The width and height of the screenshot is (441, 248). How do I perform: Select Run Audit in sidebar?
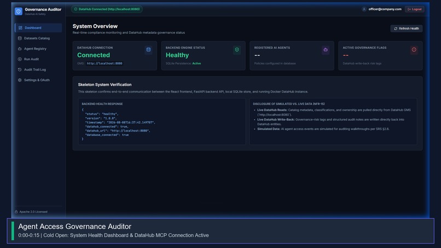click(38, 59)
